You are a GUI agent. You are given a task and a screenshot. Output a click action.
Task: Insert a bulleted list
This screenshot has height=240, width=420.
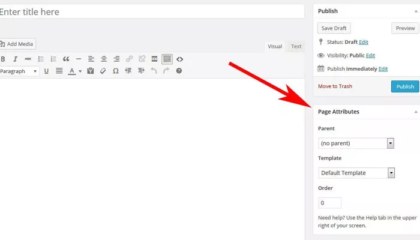41,59
